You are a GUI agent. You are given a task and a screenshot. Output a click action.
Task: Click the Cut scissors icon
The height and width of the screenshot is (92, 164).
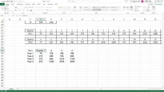tap(5, 7)
